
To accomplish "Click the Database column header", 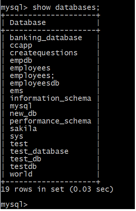I will point(28,22).
